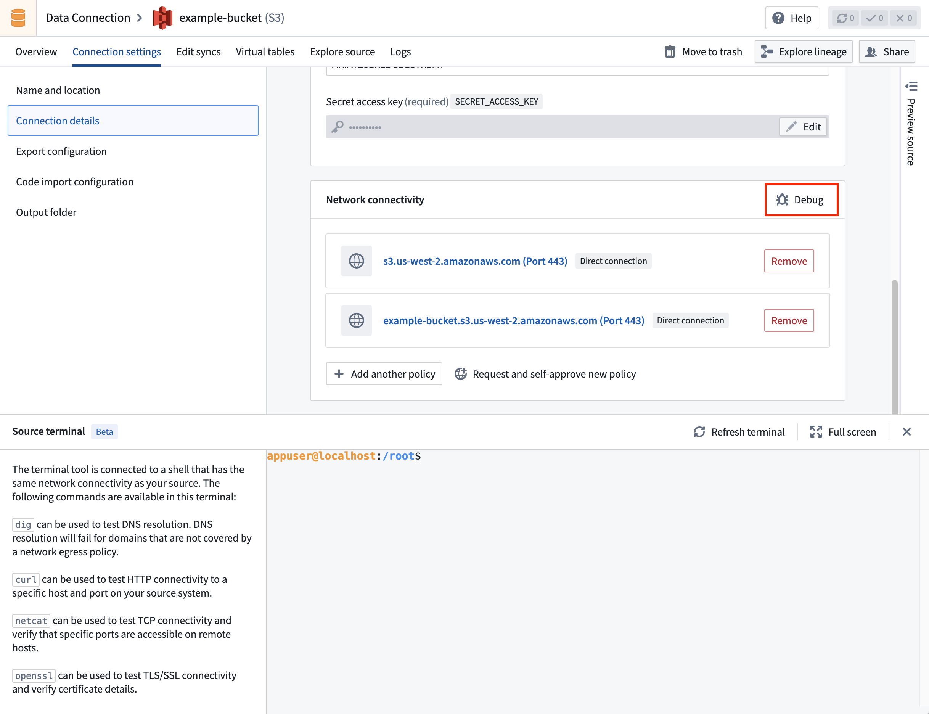The width and height of the screenshot is (929, 714).
Task: Edit the Secret access key field
Action: click(x=803, y=127)
